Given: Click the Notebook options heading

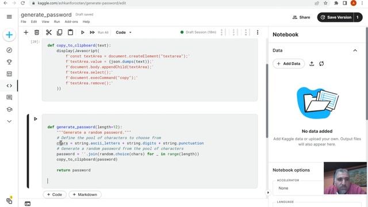Looking at the screenshot, I should (x=292, y=170).
